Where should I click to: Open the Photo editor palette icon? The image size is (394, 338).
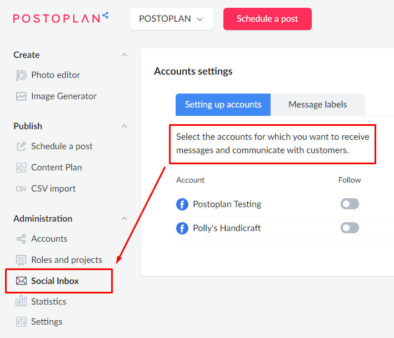[x=21, y=75]
